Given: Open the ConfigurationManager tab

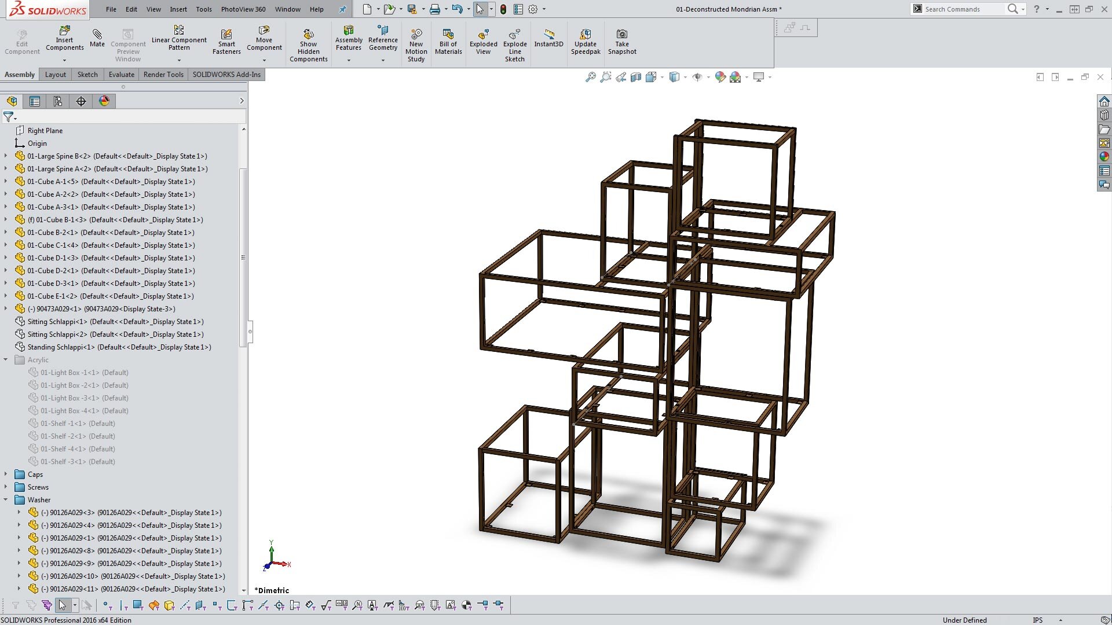Looking at the screenshot, I should click(x=58, y=101).
